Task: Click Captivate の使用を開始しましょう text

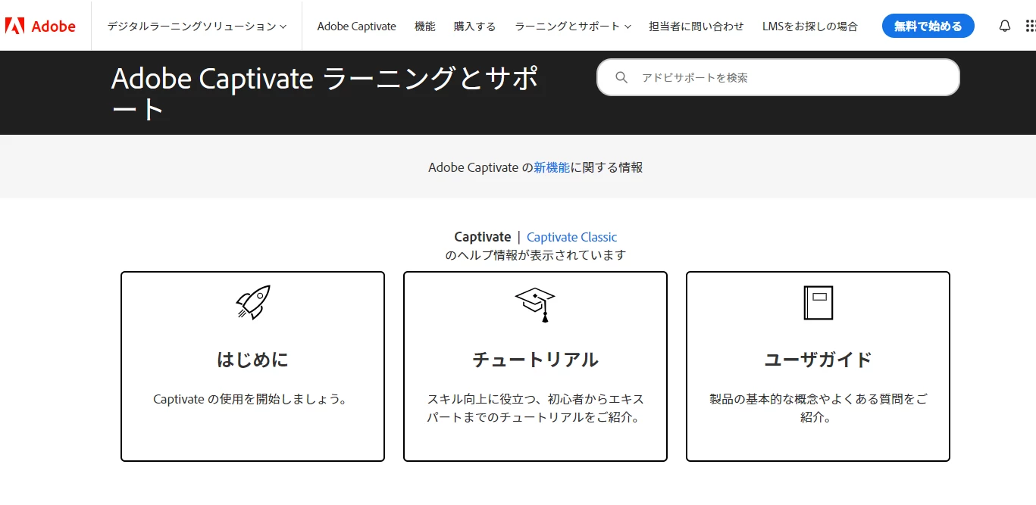Action: (x=250, y=399)
